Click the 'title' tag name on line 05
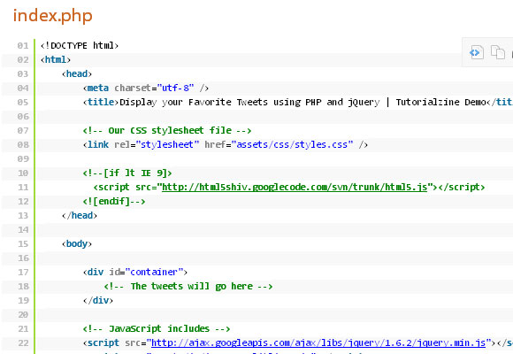This screenshot has height=354, width=513. tap(101, 102)
